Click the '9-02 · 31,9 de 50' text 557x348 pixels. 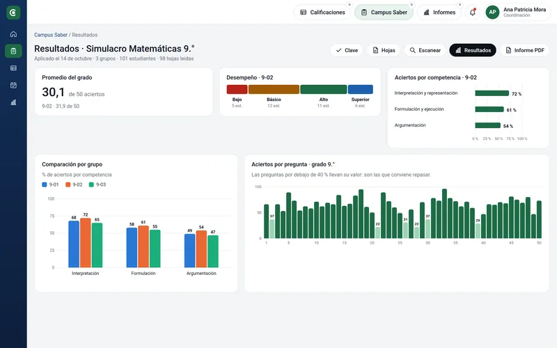pyautogui.click(x=61, y=106)
